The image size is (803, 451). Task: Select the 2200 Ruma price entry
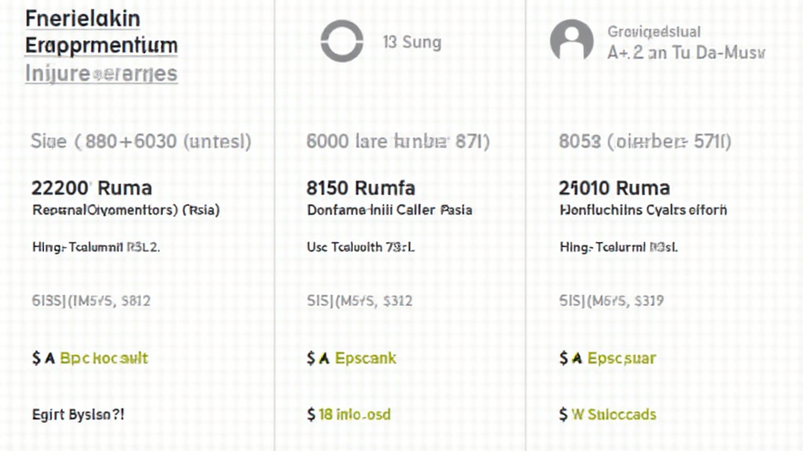point(92,188)
